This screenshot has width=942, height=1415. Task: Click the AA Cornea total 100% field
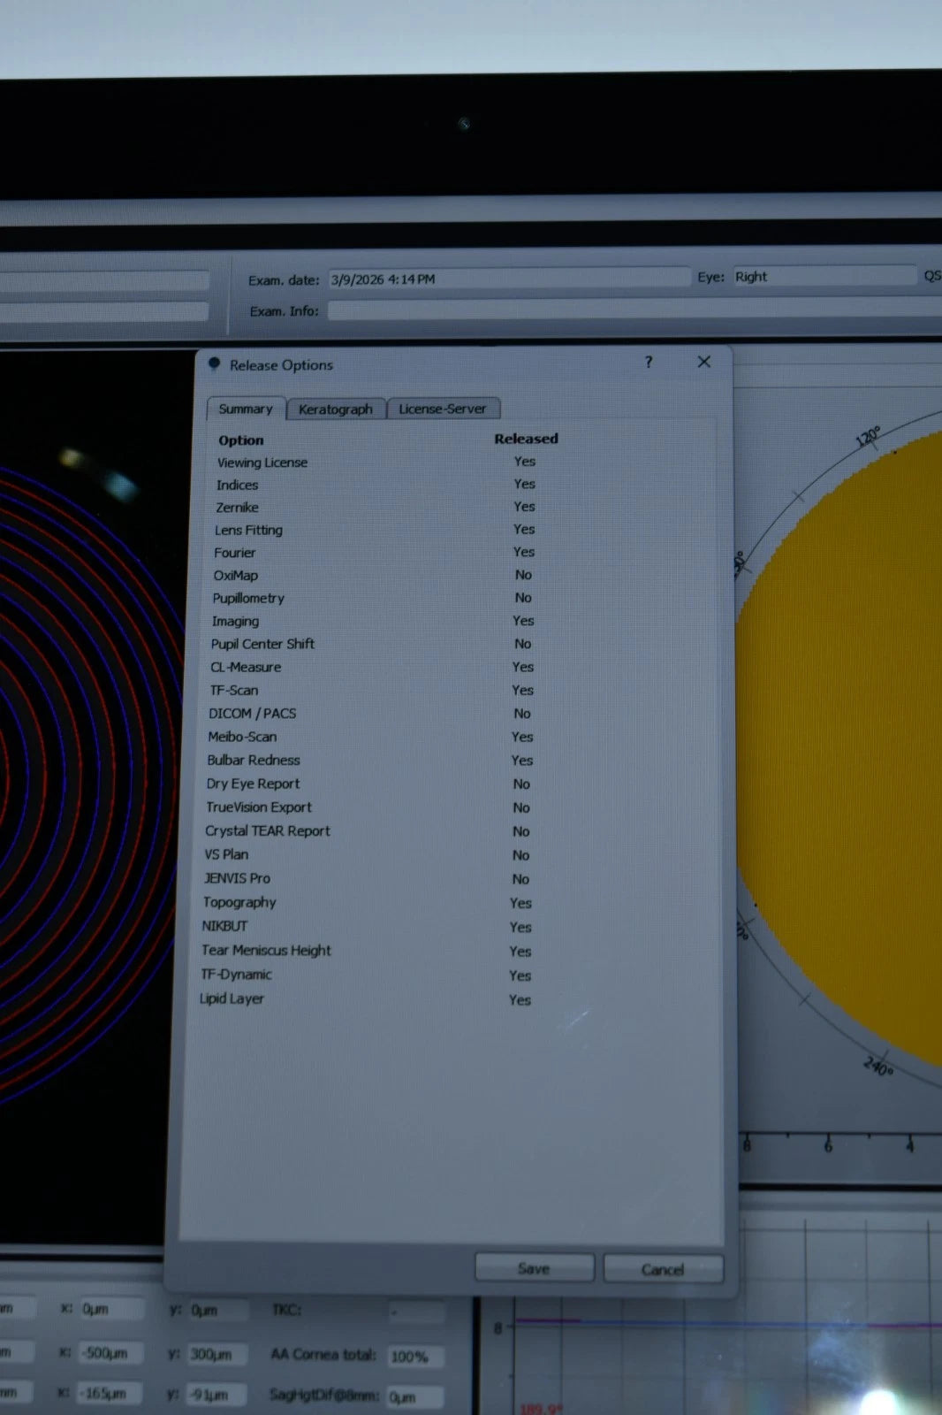[x=415, y=1357]
